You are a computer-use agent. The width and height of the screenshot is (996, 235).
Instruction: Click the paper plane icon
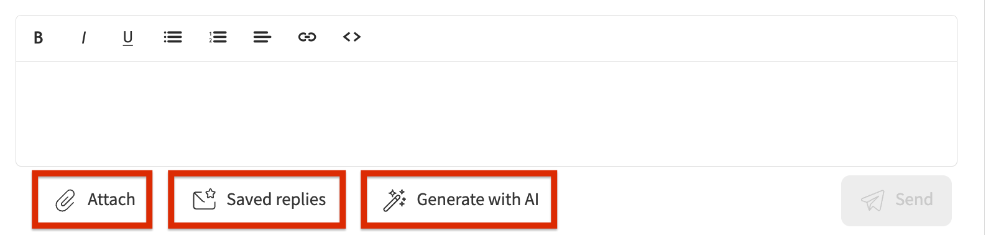coord(872,200)
